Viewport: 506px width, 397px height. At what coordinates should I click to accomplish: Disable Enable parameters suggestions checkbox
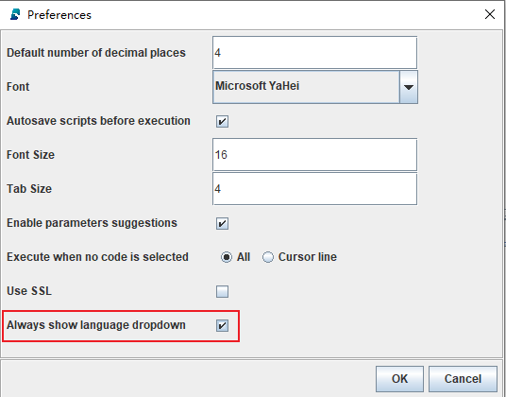tap(223, 223)
